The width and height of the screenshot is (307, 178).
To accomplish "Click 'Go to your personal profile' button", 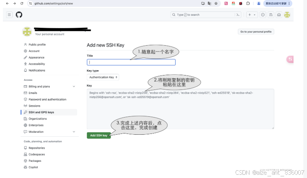I will click(256, 31).
